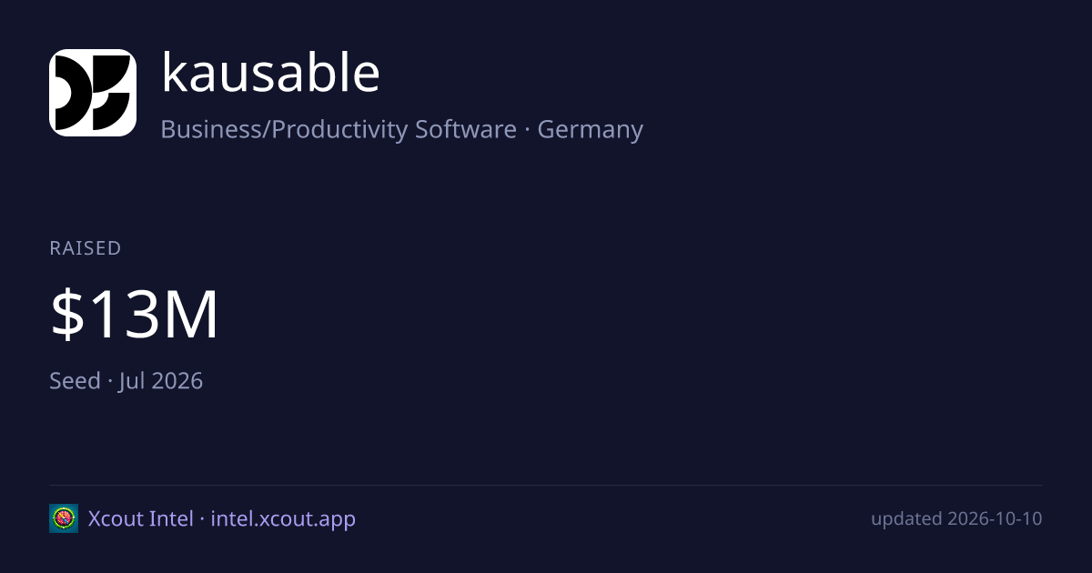Click the kausable black-and-white logo

click(93, 93)
